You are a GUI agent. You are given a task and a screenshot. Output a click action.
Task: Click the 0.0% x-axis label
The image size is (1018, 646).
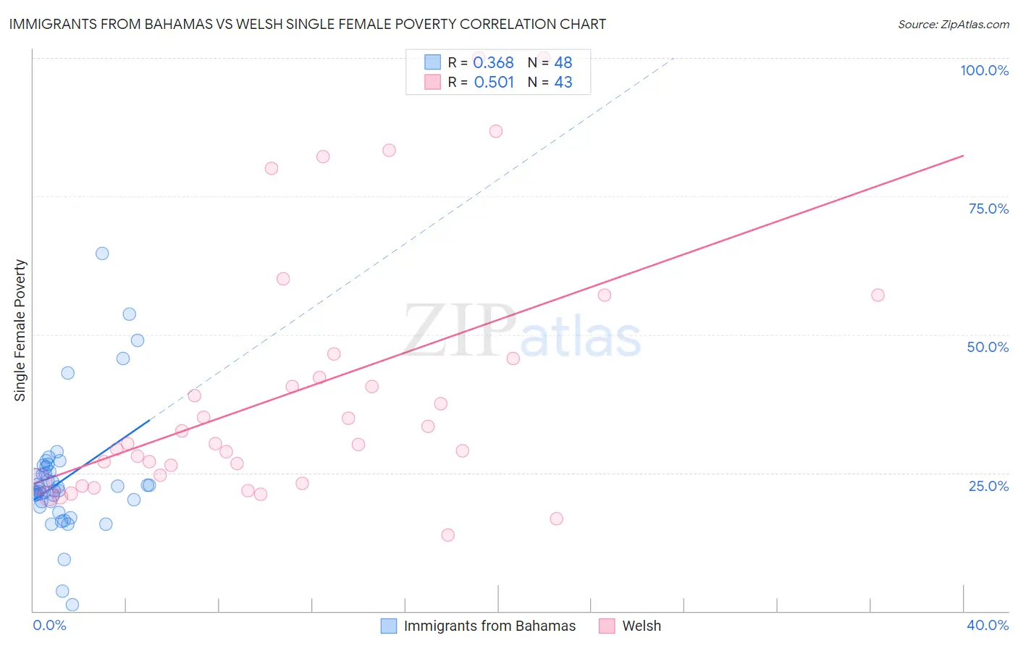[49, 625]
